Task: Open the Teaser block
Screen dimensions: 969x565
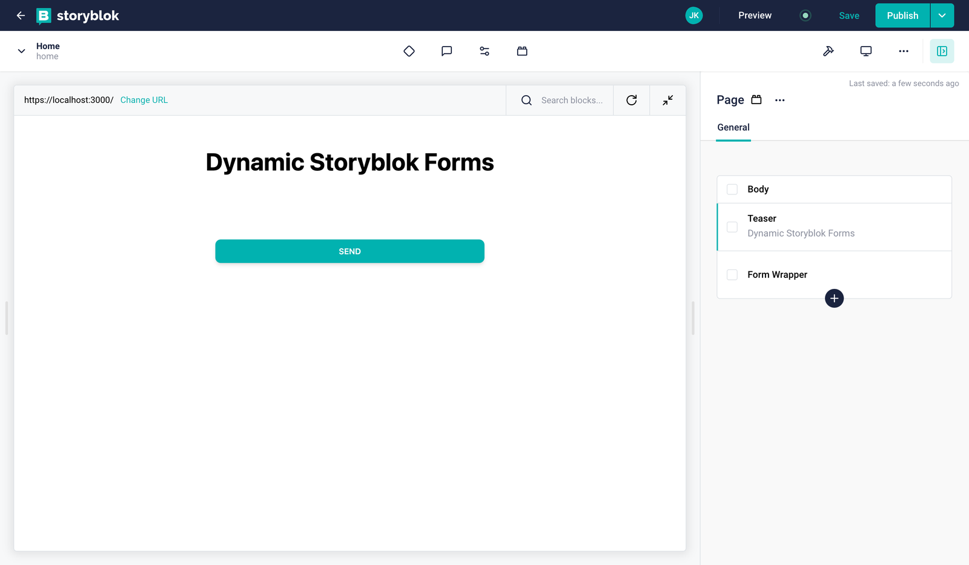Action: (835, 226)
